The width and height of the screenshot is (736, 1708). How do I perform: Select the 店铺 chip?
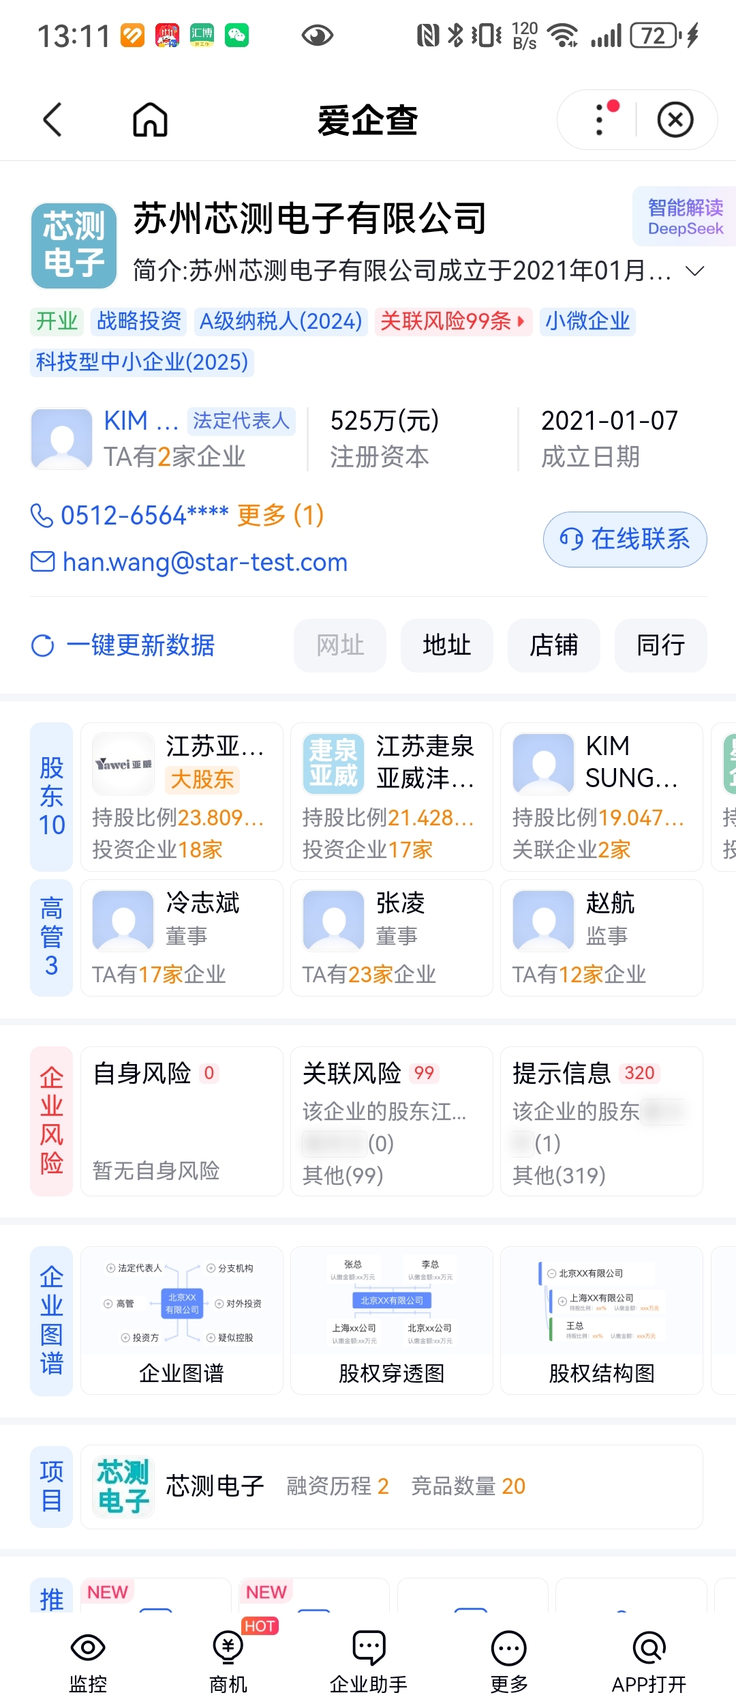pos(554,645)
